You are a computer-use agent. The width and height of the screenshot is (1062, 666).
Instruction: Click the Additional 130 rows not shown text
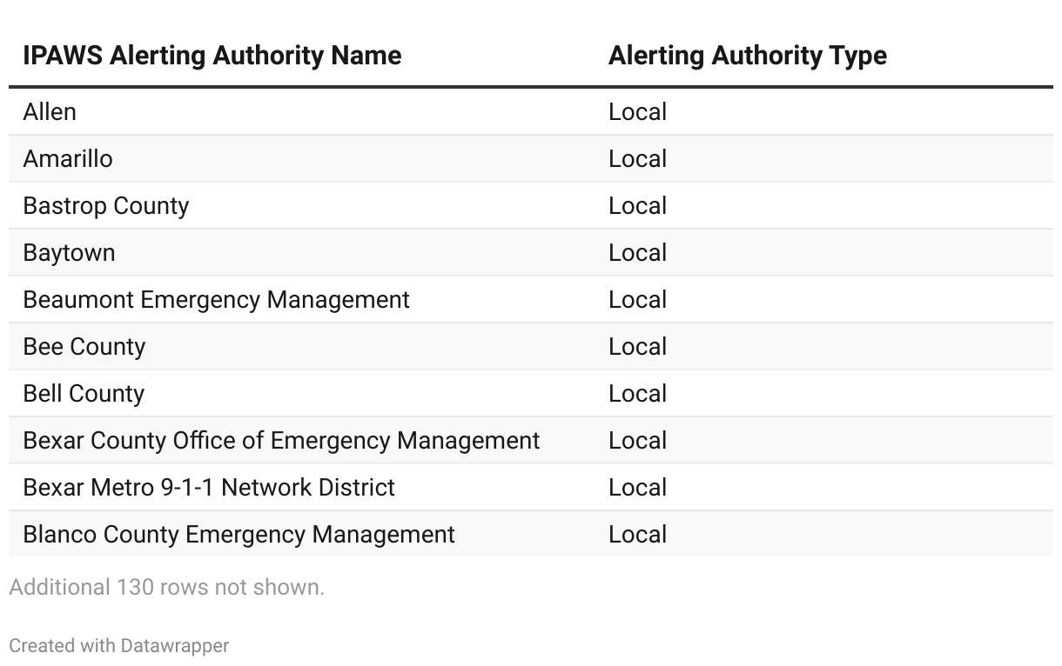tap(166, 587)
